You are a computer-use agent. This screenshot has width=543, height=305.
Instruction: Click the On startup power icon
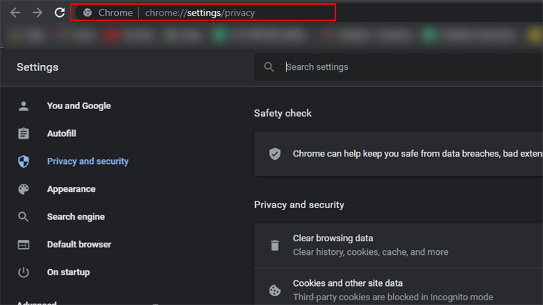click(x=24, y=272)
